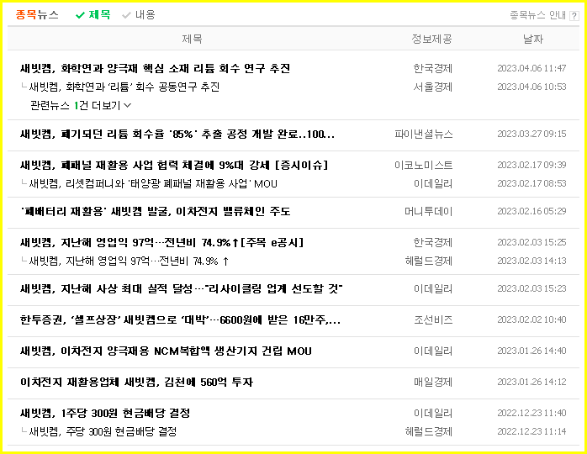
Task: Click date 2023.04.06 11:47
Action: [x=531, y=68]
